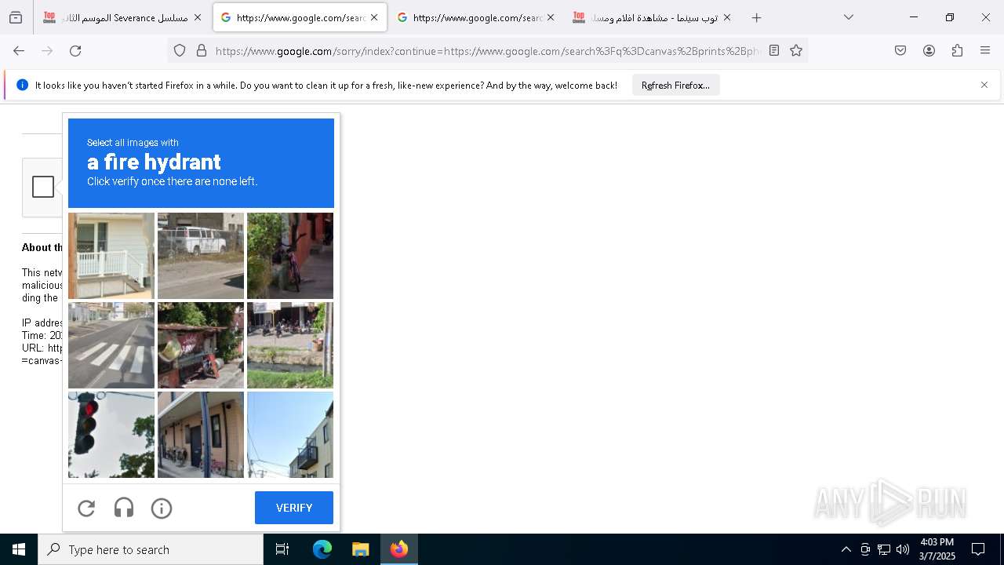Click the a fire hydrant heading

pyautogui.click(x=154, y=162)
